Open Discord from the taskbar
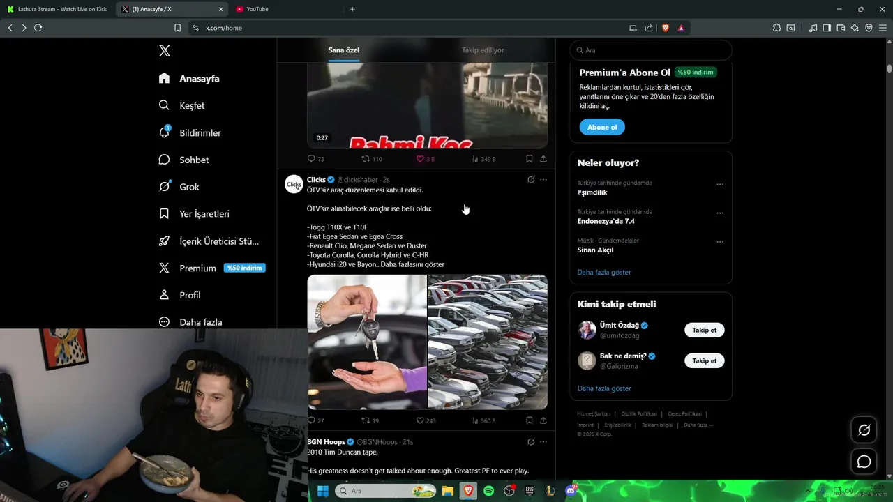 click(571, 491)
